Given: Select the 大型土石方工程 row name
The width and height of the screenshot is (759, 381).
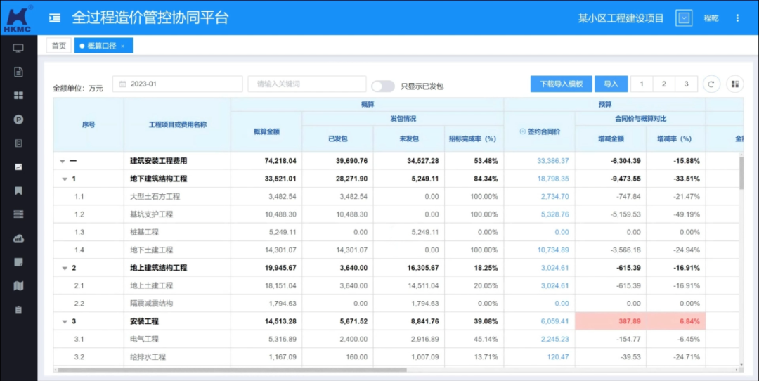Looking at the screenshot, I should pyautogui.click(x=155, y=197).
